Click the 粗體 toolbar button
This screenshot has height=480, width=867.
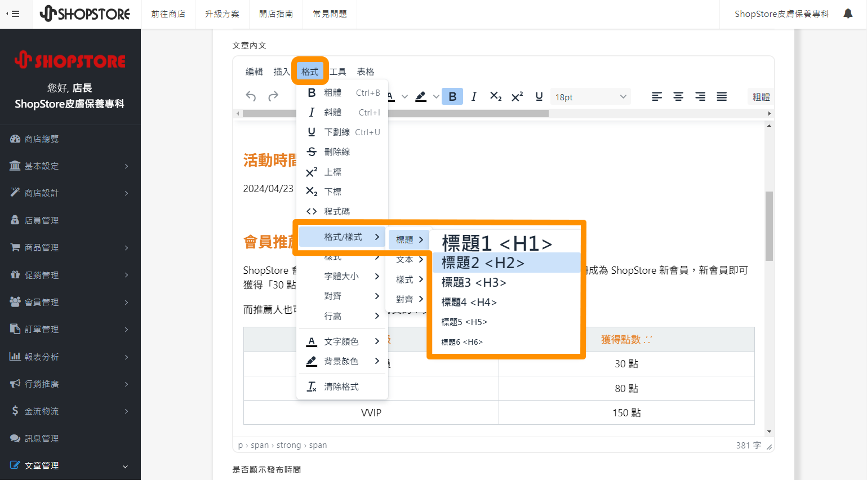761,97
